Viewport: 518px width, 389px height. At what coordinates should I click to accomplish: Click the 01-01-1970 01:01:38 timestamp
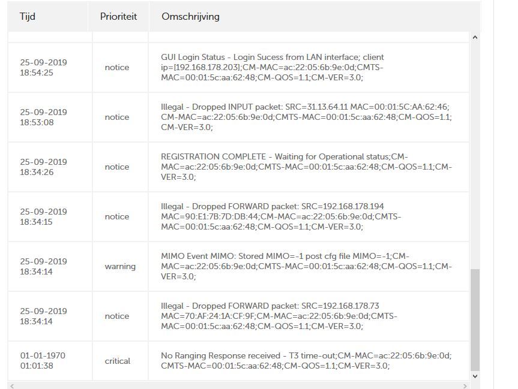[x=43, y=361]
